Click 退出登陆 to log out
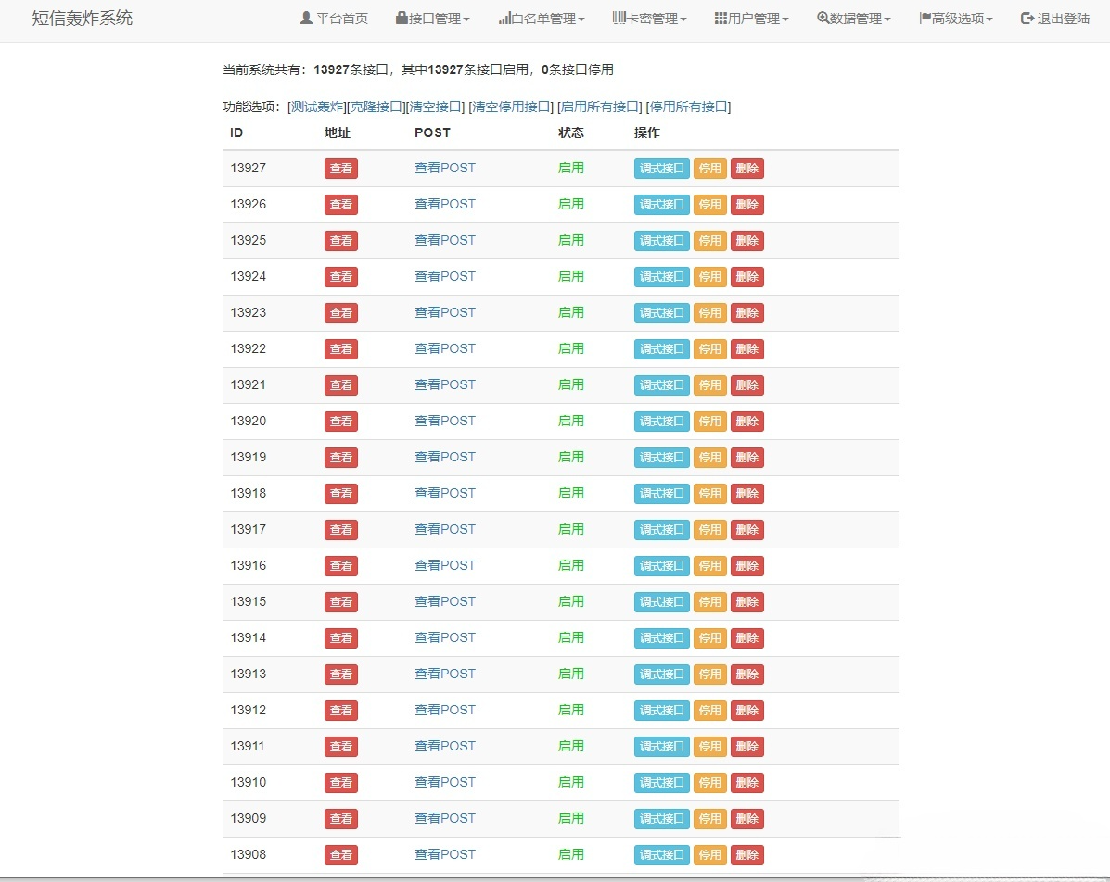The height and width of the screenshot is (882, 1110). (x=1061, y=16)
